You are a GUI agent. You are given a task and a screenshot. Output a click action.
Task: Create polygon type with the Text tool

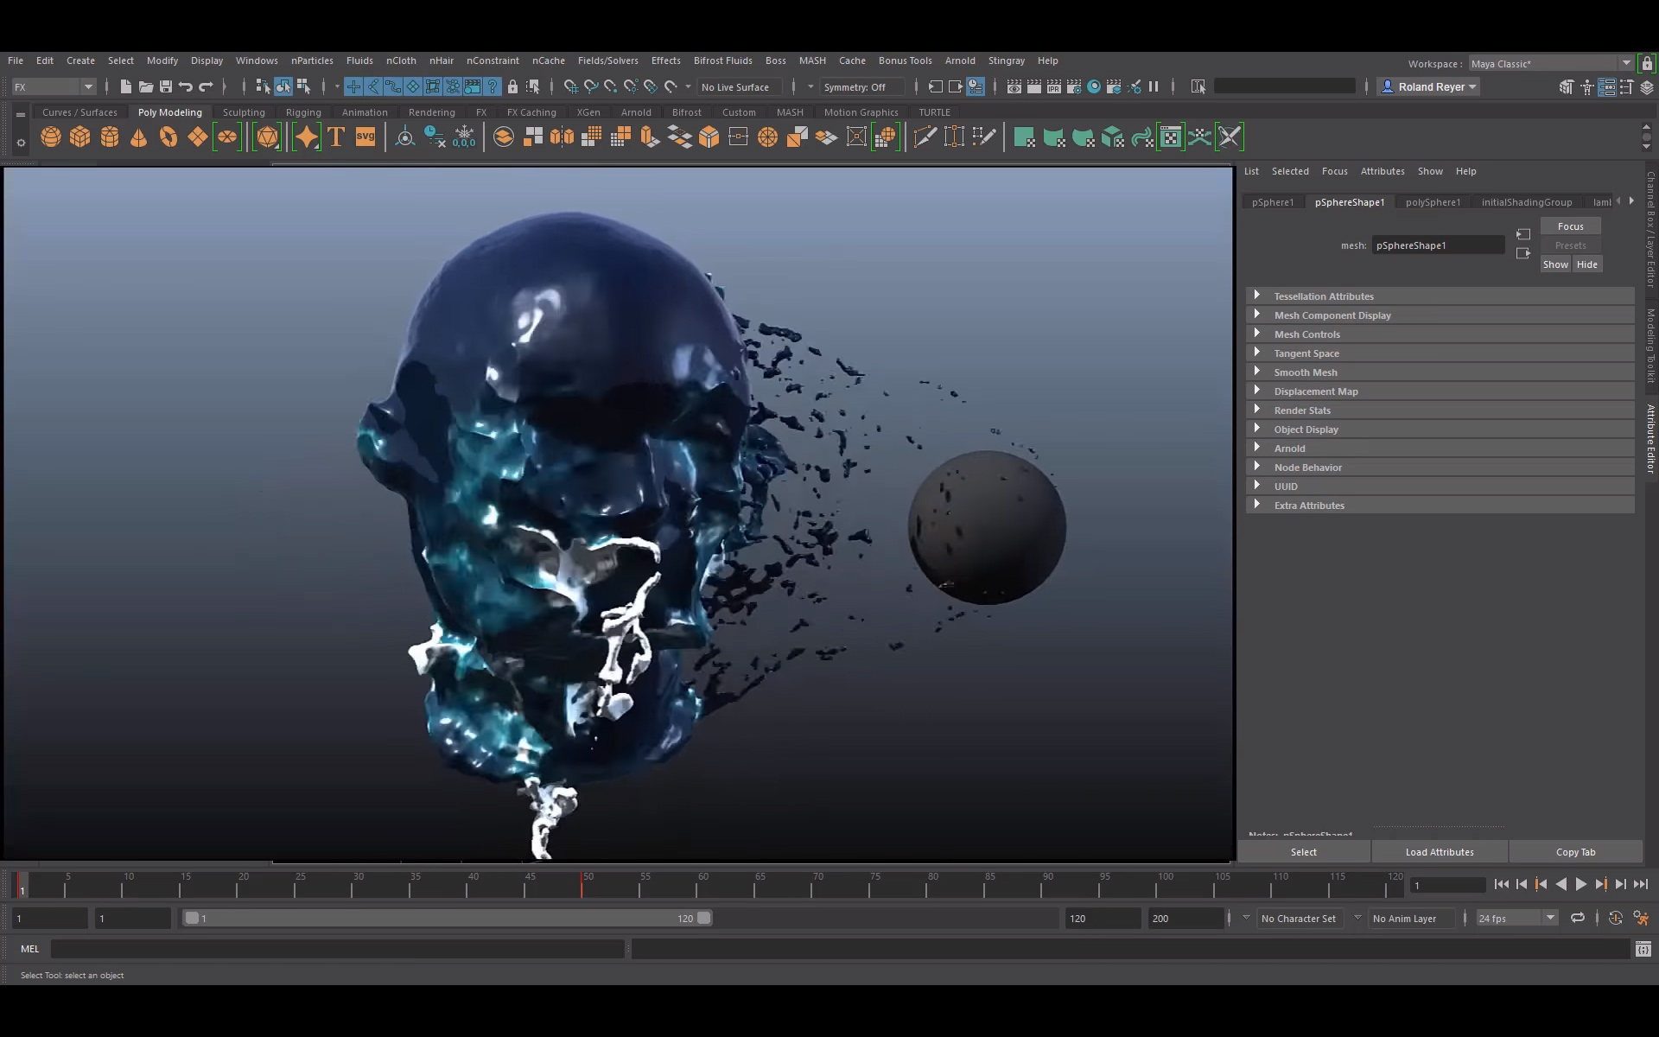point(335,136)
